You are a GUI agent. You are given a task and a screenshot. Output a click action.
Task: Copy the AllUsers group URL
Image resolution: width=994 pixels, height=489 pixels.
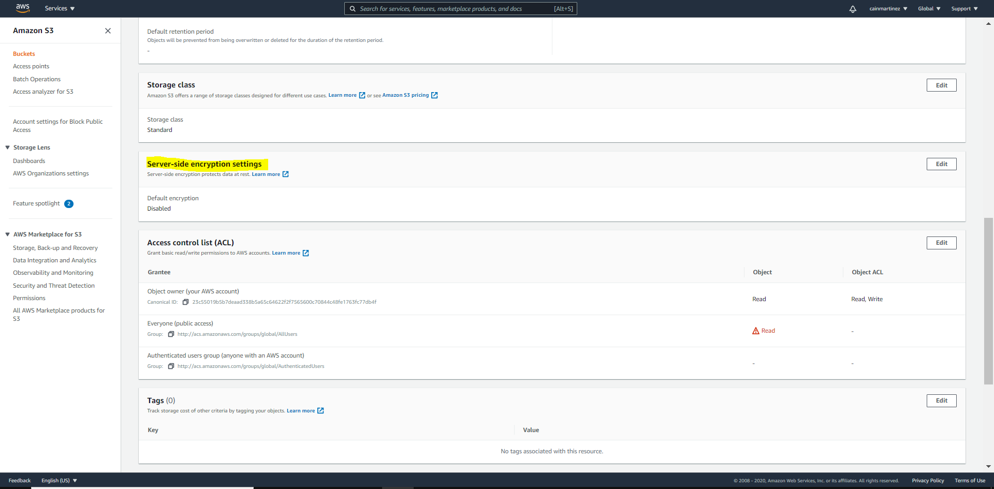pyautogui.click(x=171, y=334)
